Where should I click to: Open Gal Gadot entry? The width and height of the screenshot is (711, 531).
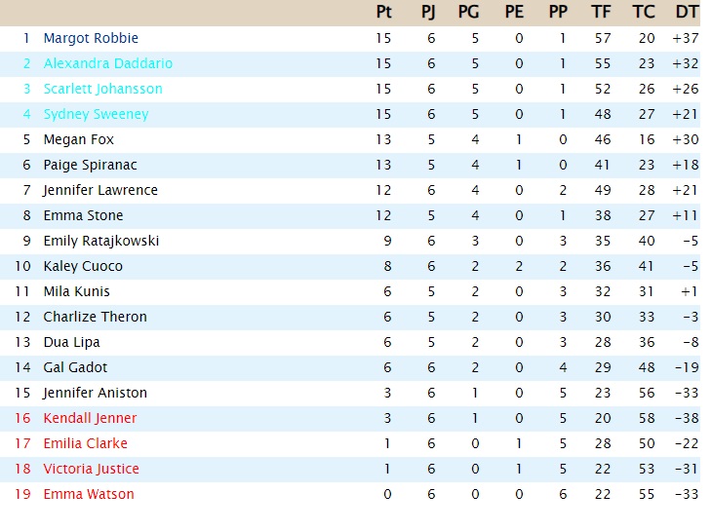pos(75,367)
